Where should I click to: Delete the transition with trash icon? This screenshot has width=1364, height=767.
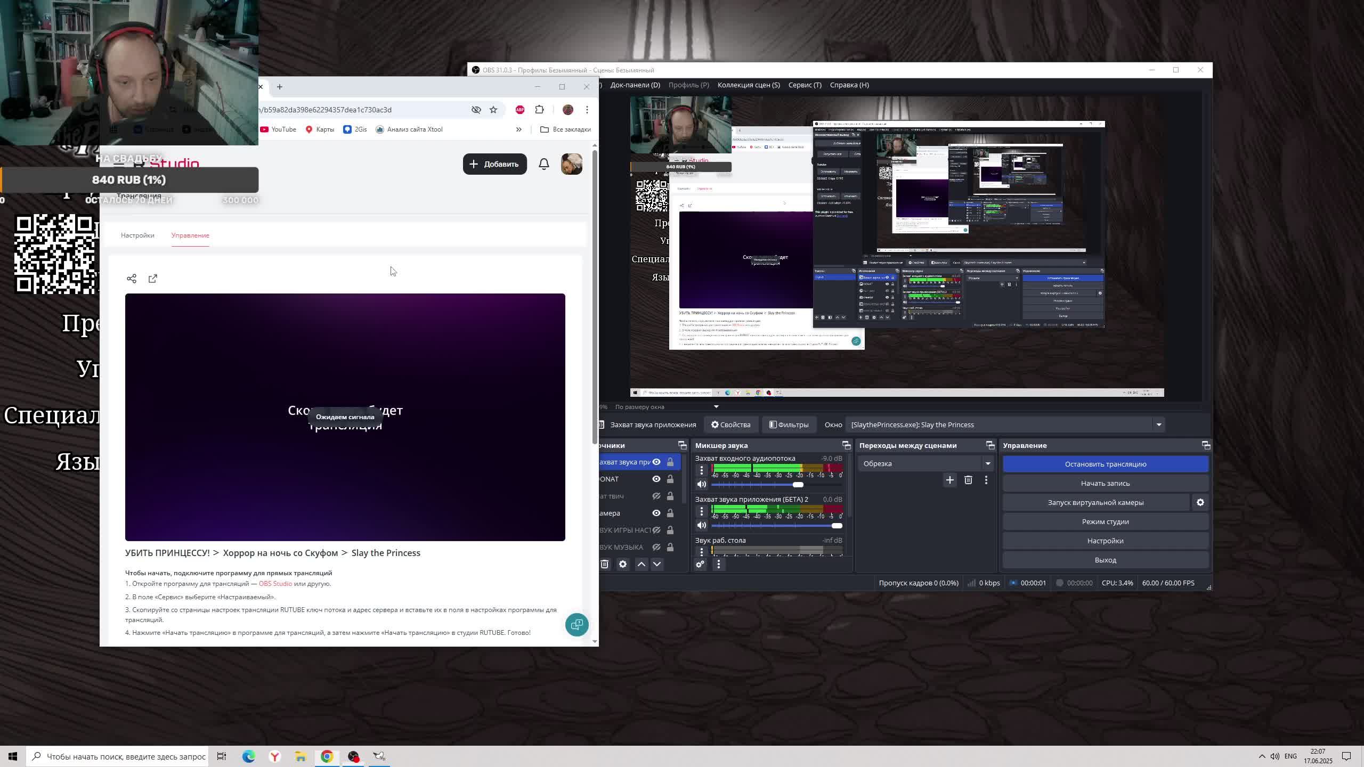968,480
